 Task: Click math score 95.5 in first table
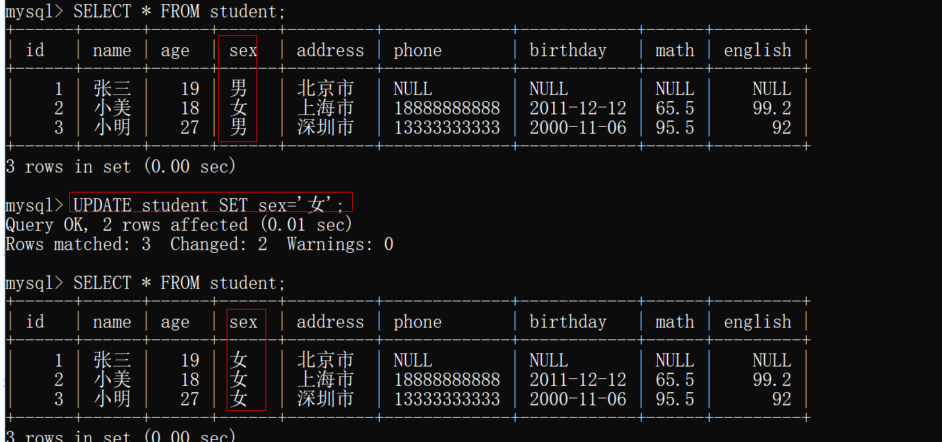[674, 127]
